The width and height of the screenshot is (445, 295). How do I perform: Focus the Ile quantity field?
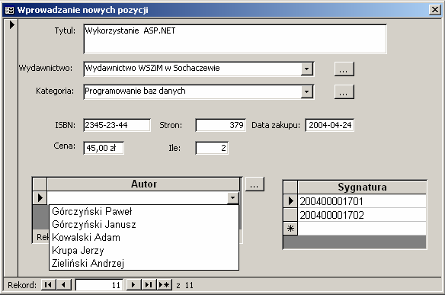pyautogui.click(x=212, y=148)
